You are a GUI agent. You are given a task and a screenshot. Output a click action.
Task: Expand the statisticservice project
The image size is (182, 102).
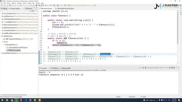point(1,53)
